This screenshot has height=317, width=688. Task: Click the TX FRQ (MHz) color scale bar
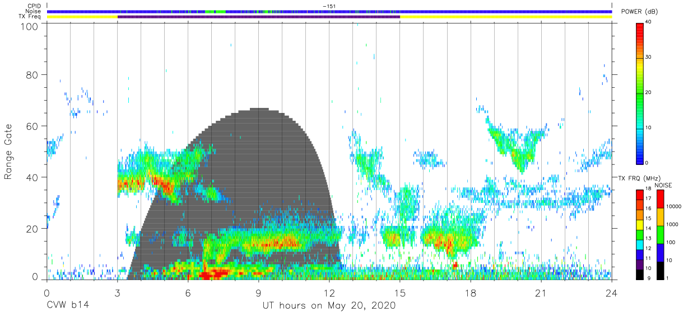[640, 234]
